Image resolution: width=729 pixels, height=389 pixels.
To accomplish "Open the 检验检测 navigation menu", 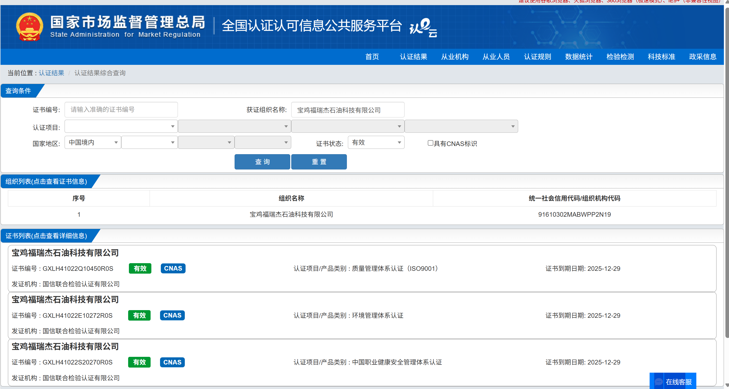I will (620, 57).
